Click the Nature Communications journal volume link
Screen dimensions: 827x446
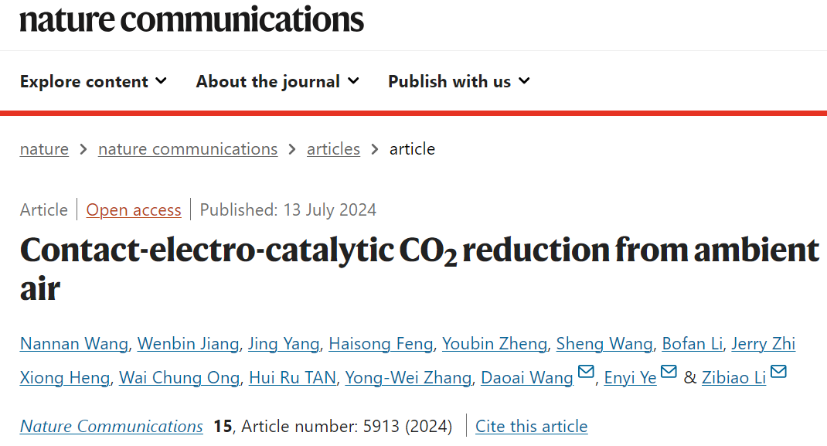click(111, 426)
